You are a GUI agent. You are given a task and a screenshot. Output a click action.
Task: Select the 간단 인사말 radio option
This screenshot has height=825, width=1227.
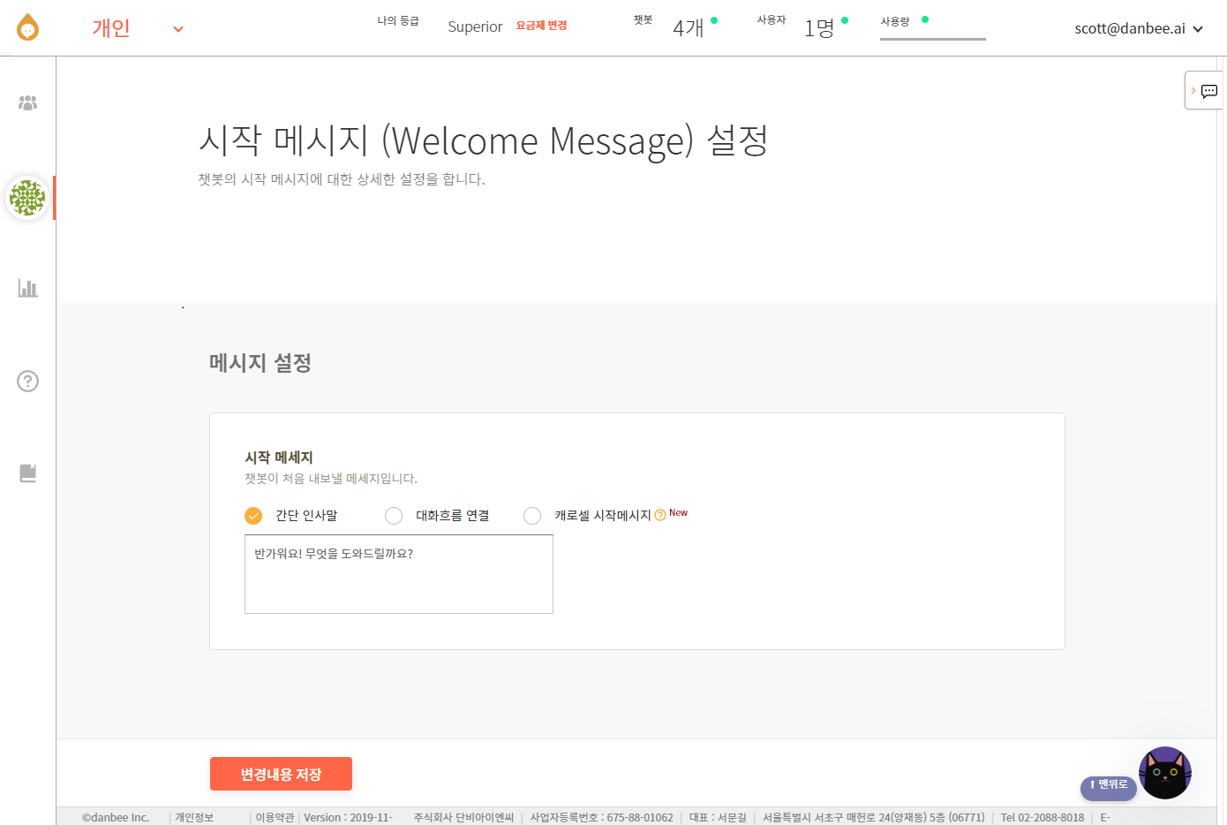tap(253, 516)
